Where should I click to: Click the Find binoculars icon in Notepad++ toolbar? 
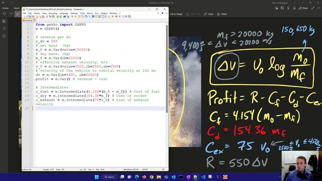pos(64,17)
